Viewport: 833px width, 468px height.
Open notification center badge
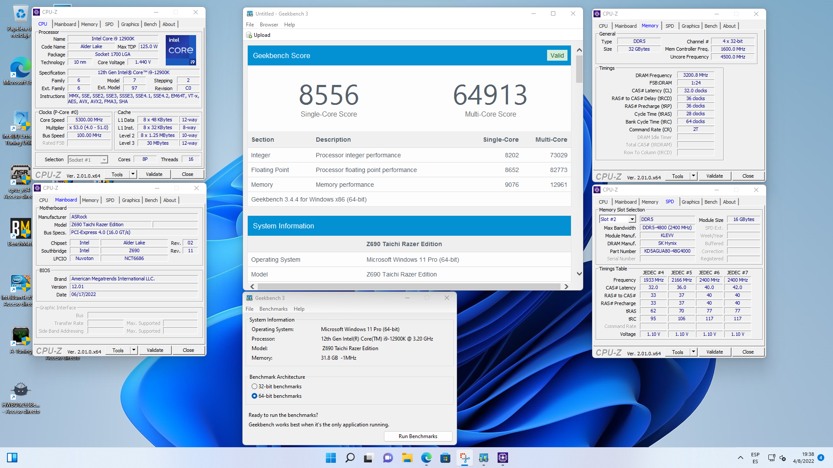821,457
